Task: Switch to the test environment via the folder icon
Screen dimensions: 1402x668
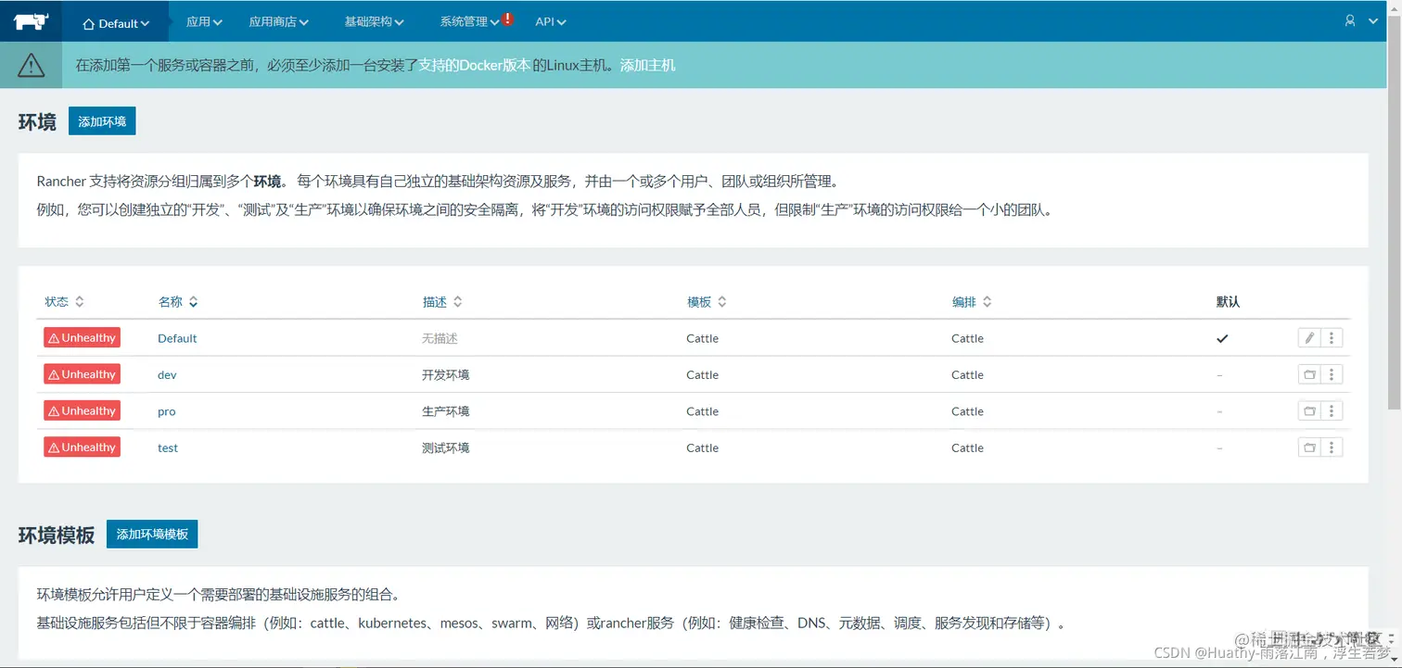Action: (x=1309, y=447)
